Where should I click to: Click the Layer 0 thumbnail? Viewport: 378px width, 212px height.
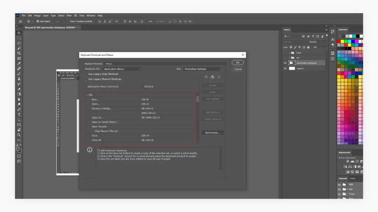pos(292,68)
